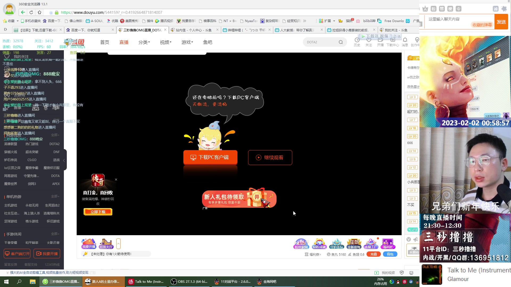Screen dimensions: 511x287
Task: Open the 福利券 link
Action: (x=313, y=254)
